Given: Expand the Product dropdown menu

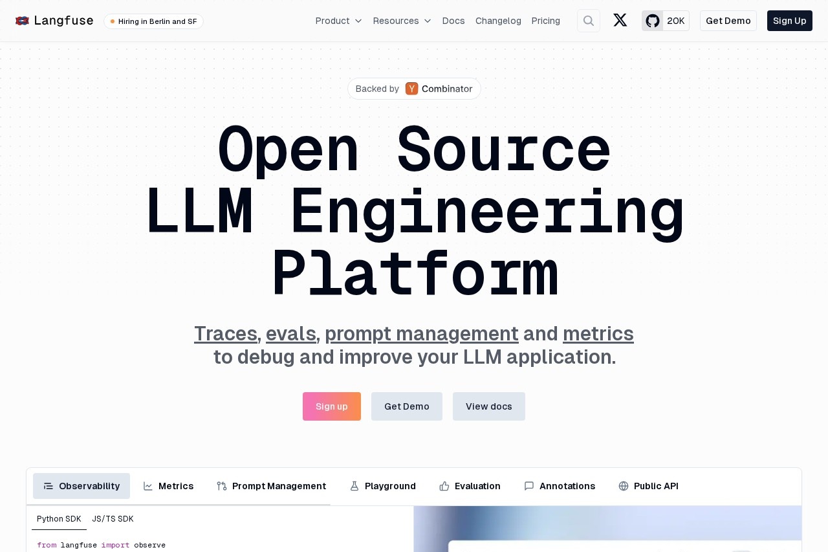Looking at the screenshot, I should pos(338,21).
